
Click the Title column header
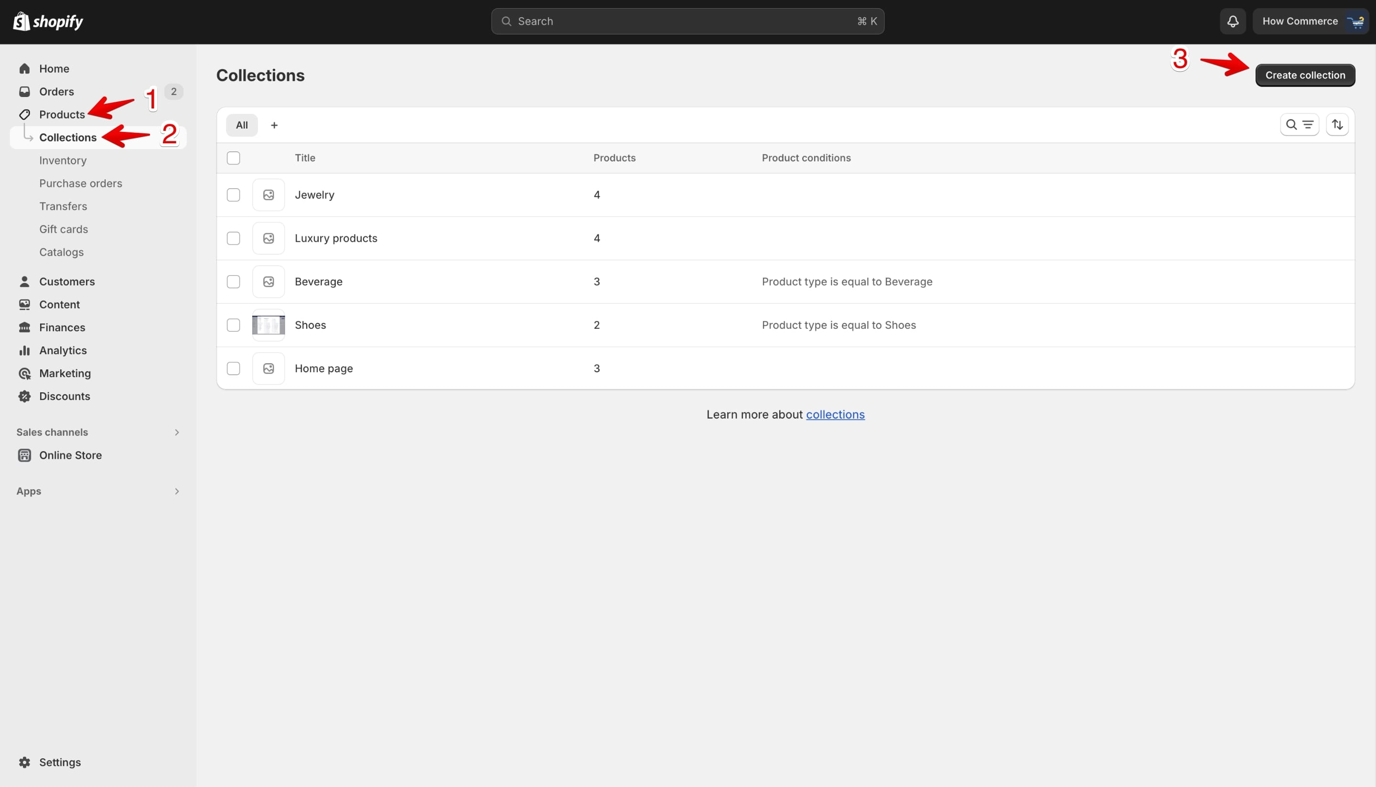pos(305,158)
